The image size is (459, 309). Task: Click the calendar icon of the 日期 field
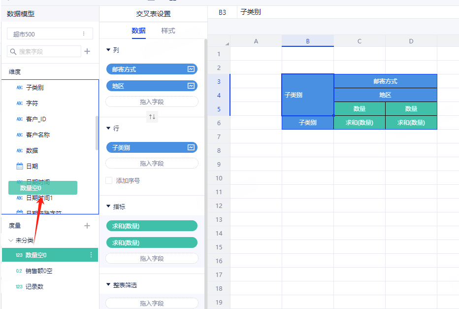pos(20,166)
